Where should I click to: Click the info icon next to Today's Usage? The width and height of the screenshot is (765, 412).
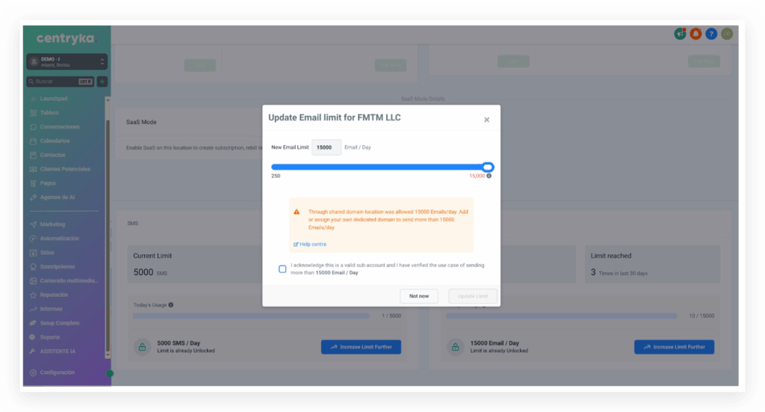171,304
